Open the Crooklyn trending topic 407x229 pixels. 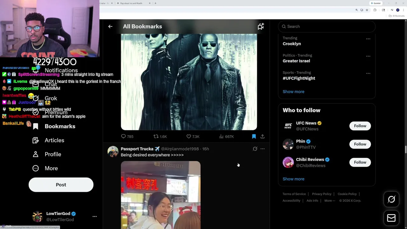(292, 44)
